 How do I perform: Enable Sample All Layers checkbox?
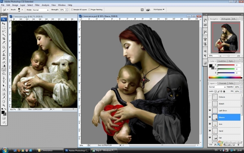click(72, 10)
